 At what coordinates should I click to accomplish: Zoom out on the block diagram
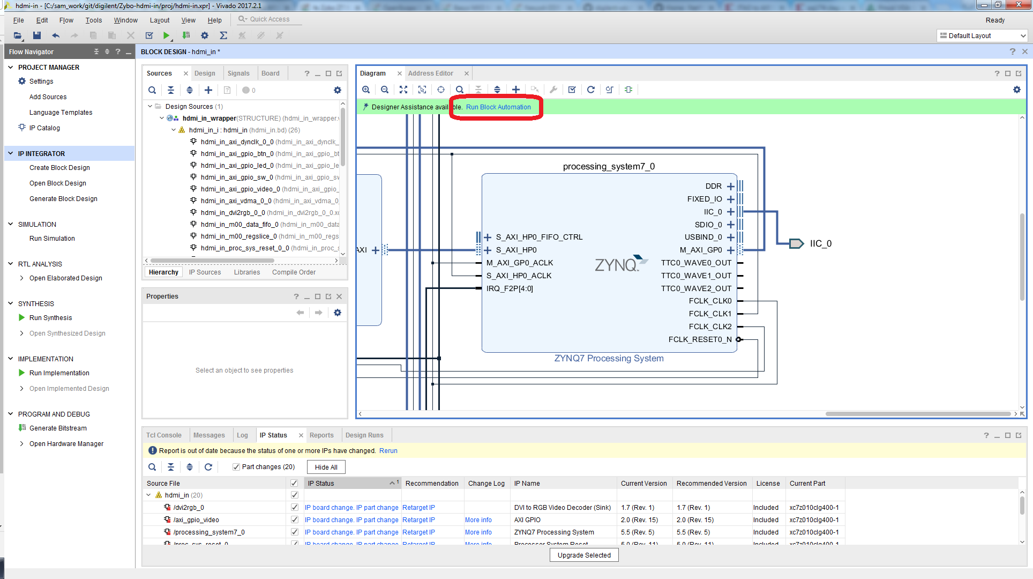tap(385, 90)
